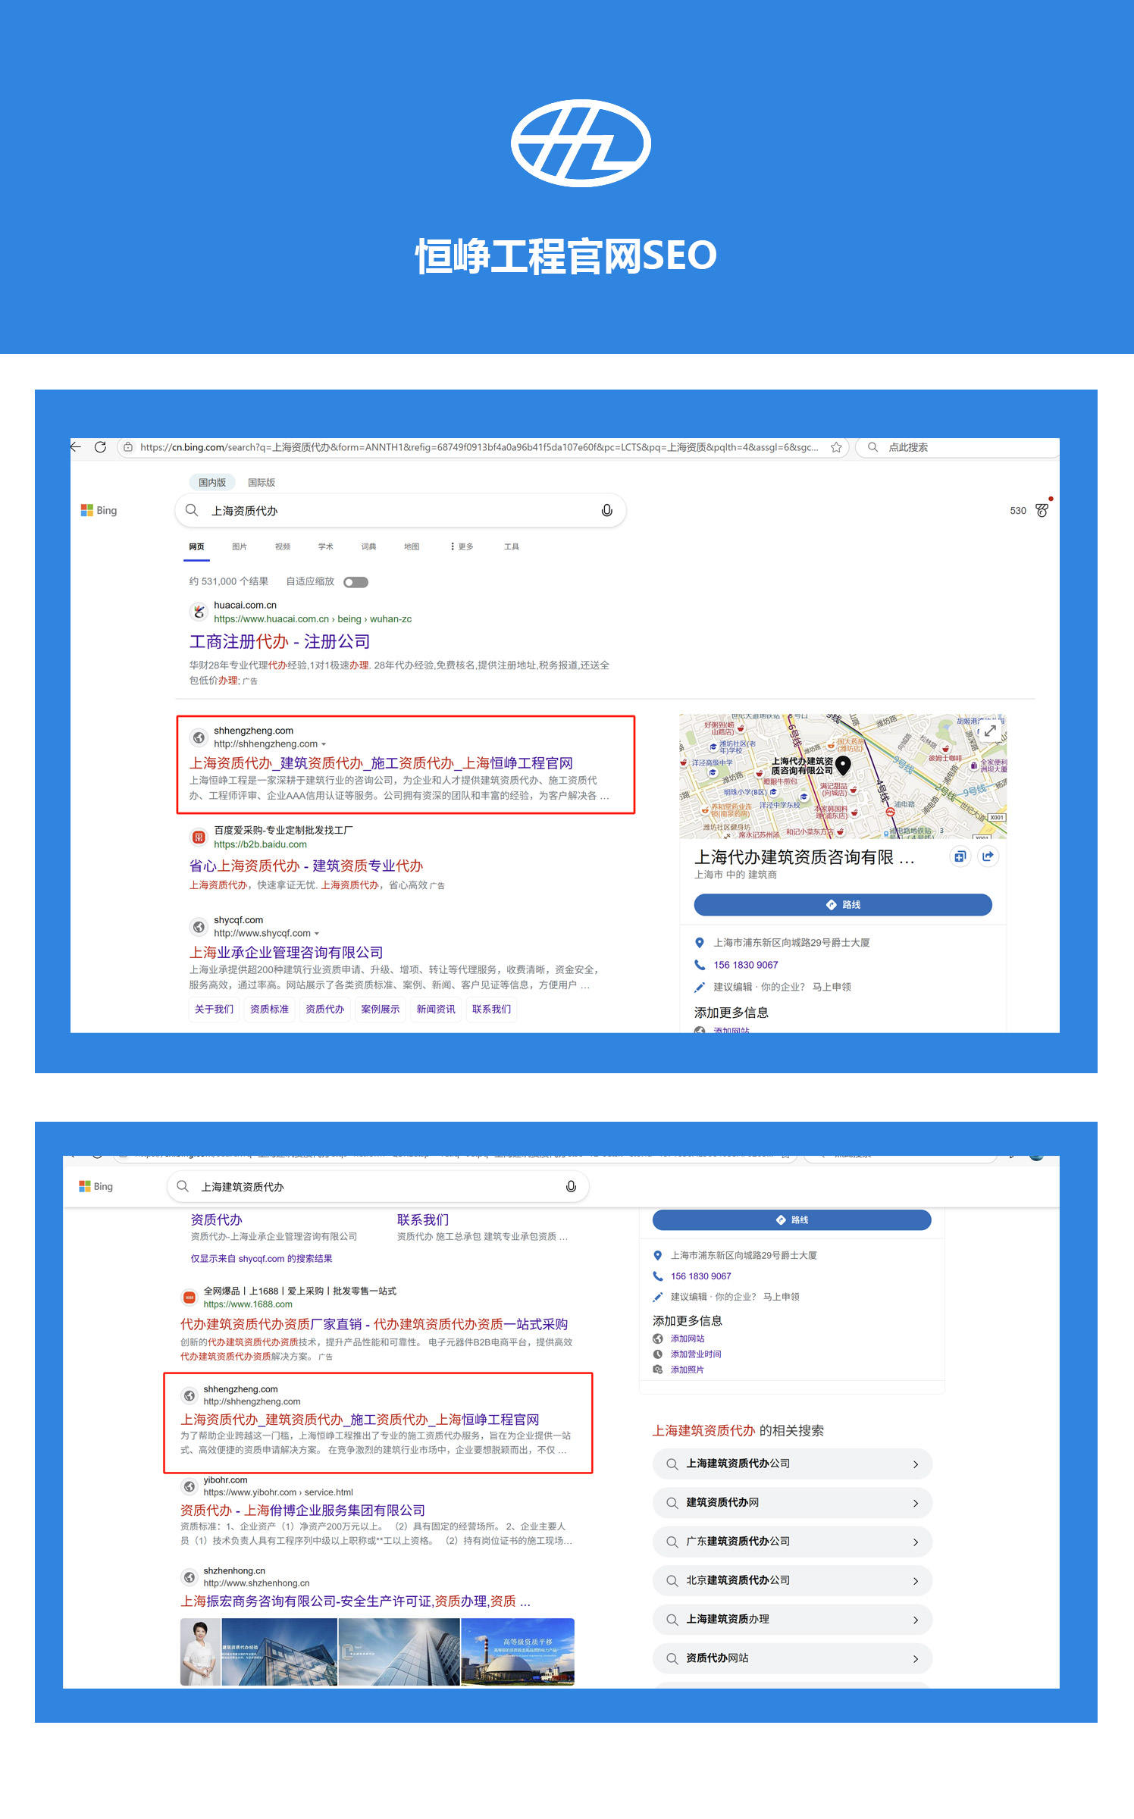Click the Microsoft Rewards icon next to 530

(1042, 511)
